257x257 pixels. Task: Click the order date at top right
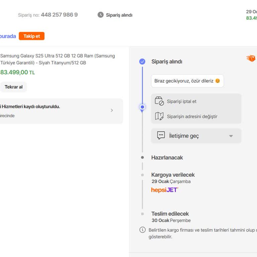coord(251,12)
